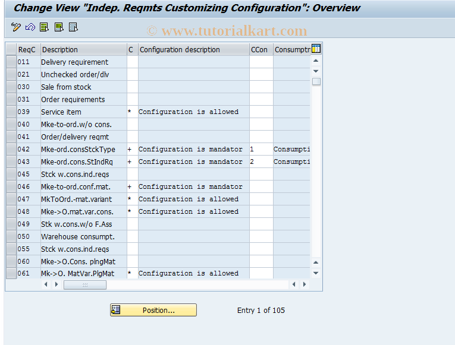Image resolution: width=455 pixels, height=345 pixels.
Task: Click the CCon column header
Action: click(x=261, y=49)
